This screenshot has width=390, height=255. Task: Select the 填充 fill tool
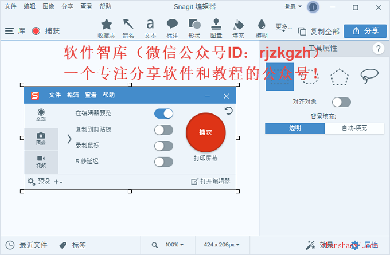point(238,29)
